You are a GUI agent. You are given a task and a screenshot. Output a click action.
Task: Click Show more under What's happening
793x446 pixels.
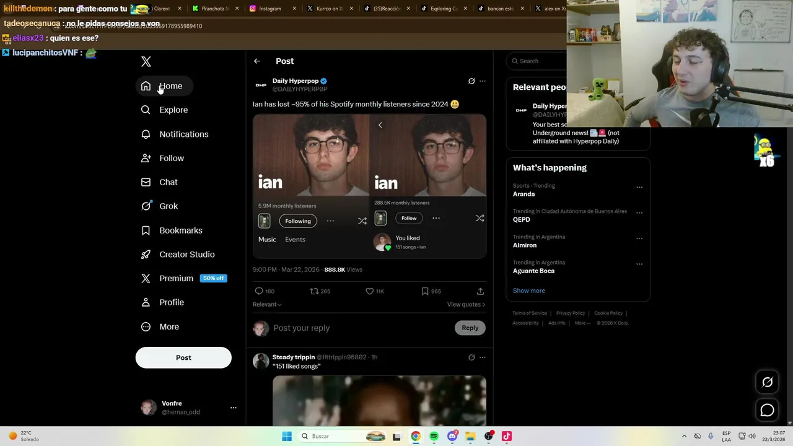click(x=529, y=291)
